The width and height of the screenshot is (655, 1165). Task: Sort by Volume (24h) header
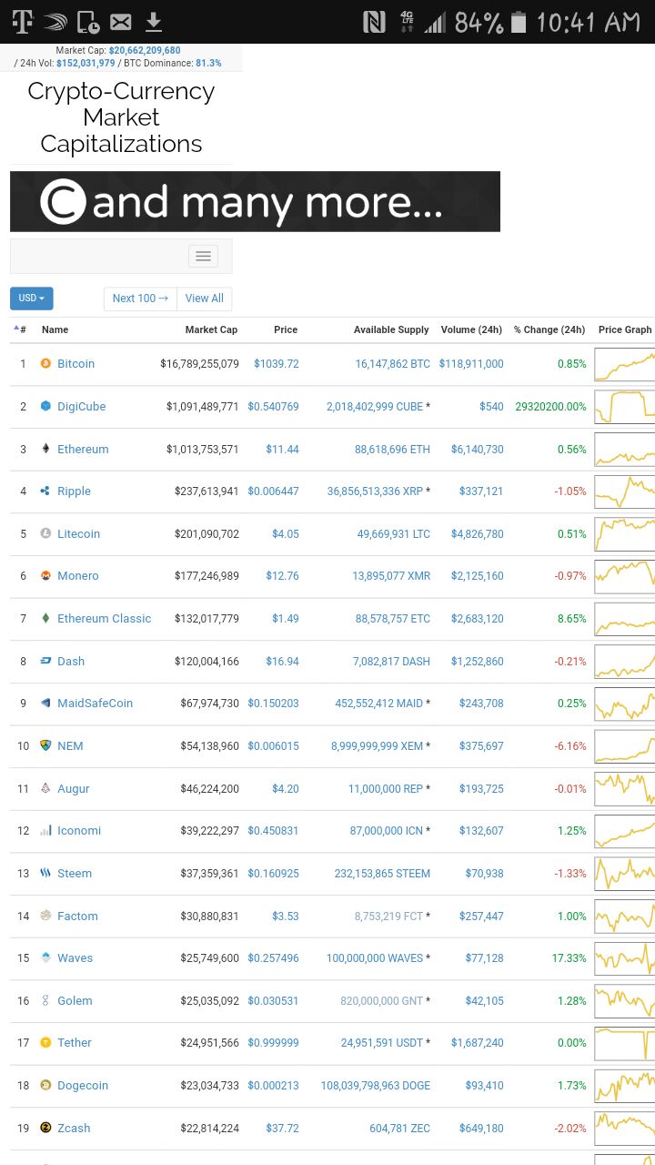[x=471, y=329]
